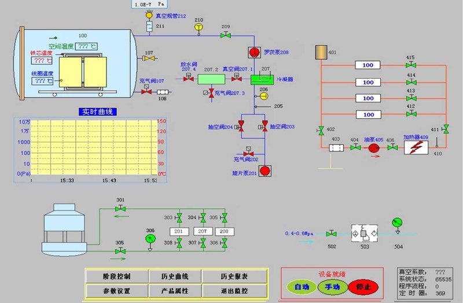463x303 pixels.
Task: Click 退出监控 exit monitoring
Action: coord(234,291)
